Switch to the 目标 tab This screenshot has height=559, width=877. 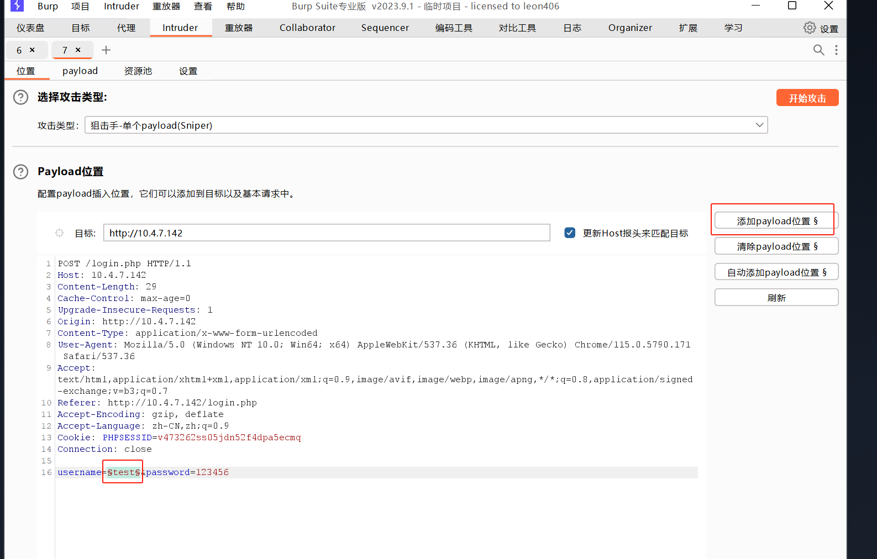pos(81,28)
